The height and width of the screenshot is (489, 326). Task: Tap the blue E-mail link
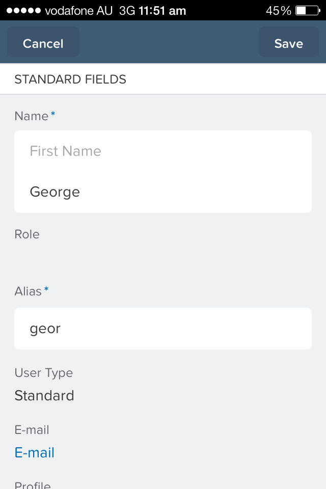34,452
